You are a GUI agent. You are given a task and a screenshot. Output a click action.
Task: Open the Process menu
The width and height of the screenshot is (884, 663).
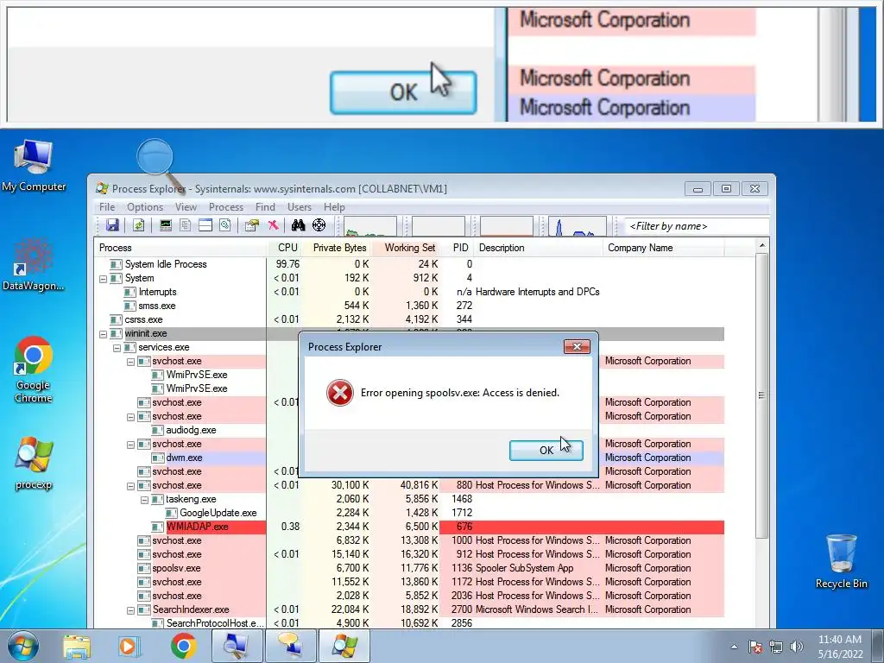click(226, 207)
